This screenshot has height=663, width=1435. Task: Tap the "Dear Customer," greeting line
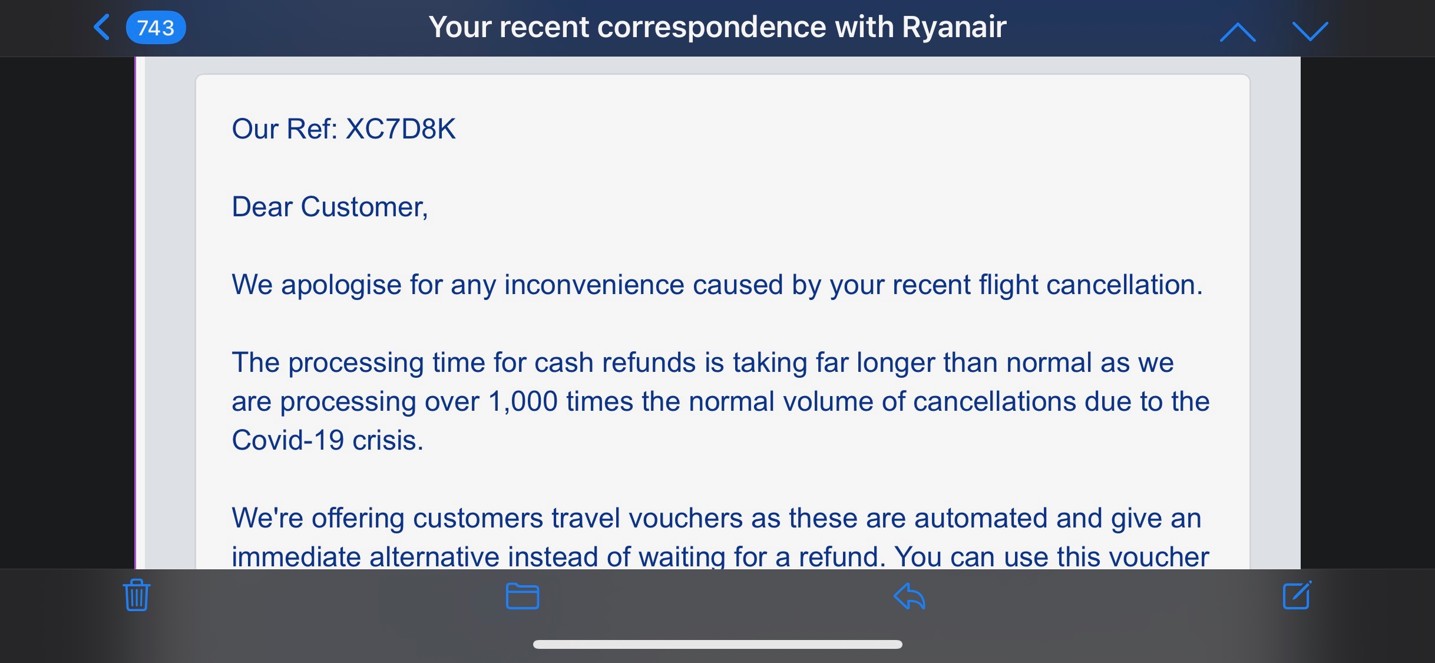(330, 207)
